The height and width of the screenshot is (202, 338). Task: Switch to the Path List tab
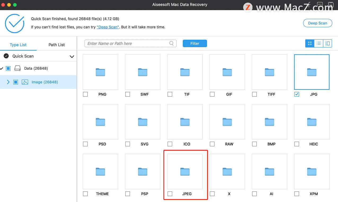[x=57, y=45]
